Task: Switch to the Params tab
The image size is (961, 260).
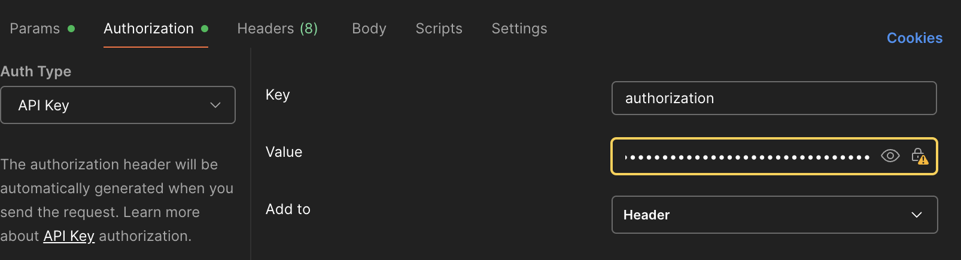Action: [x=35, y=29]
